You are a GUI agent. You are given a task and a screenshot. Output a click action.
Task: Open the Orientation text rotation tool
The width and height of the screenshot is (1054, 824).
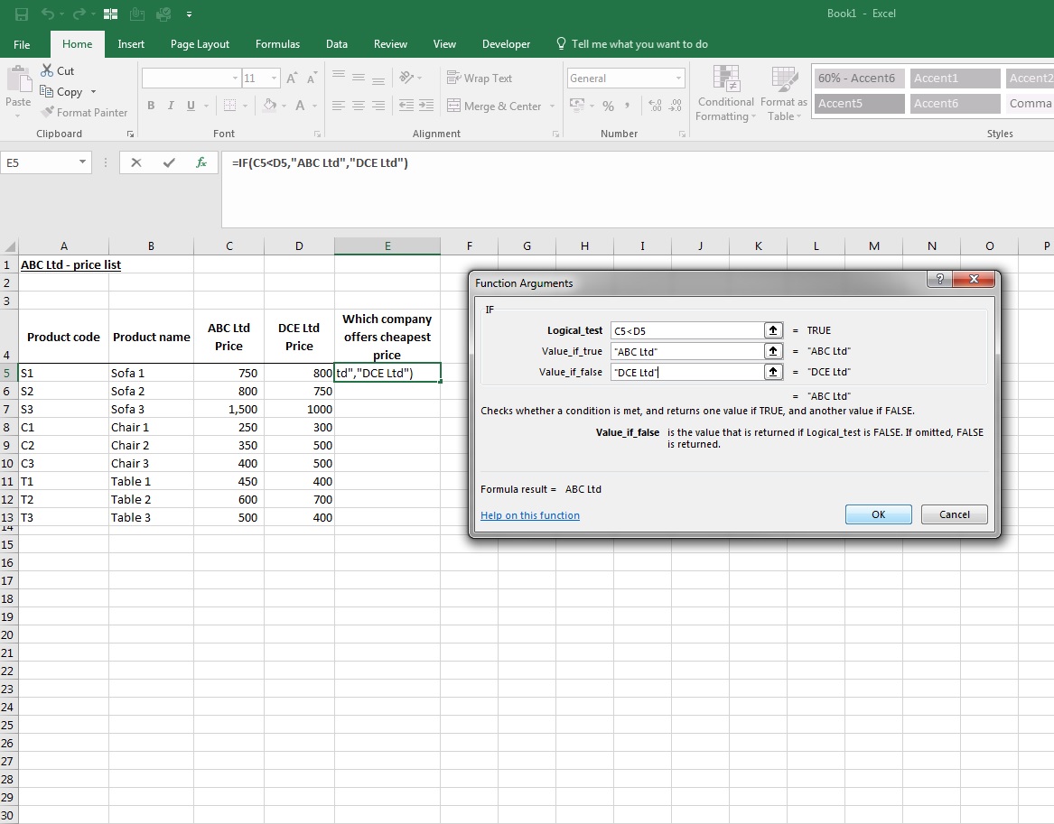pos(406,78)
